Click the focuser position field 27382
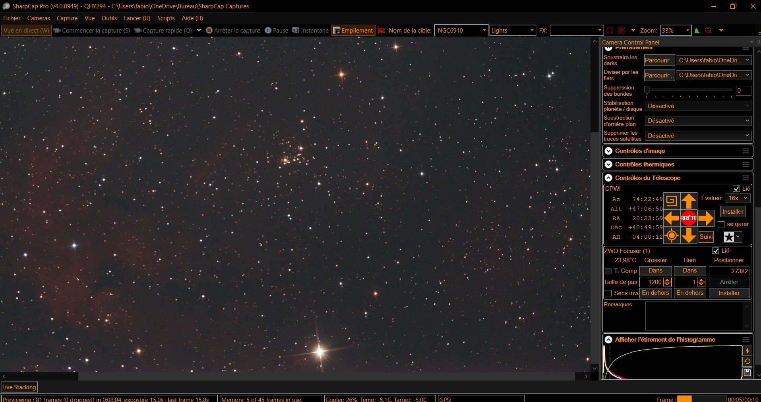This screenshot has height=402, width=761. pos(729,271)
